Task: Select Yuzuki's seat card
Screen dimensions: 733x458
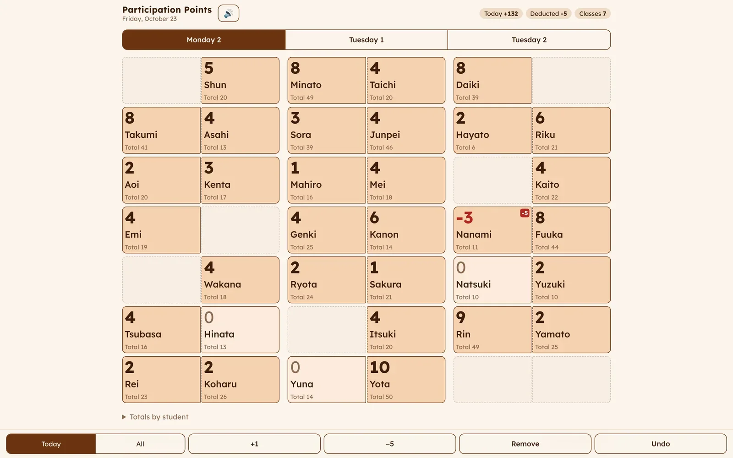Action: pos(572,280)
